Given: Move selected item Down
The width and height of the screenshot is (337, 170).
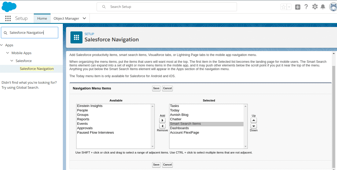Looking at the screenshot, I should pyautogui.click(x=254, y=126).
